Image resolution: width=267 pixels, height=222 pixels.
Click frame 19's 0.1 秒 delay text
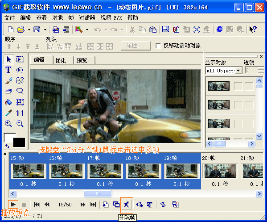tap(181, 184)
